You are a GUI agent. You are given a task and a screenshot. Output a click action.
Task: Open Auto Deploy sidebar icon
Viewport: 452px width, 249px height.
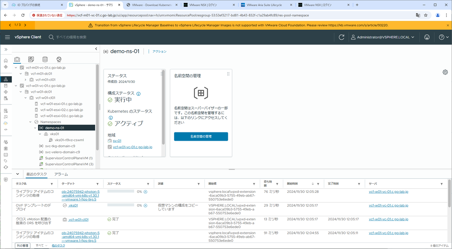(x=6, y=117)
